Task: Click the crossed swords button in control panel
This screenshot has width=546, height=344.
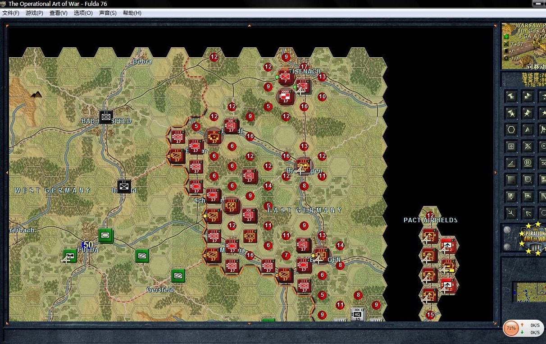Action: [x=528, y=146]
